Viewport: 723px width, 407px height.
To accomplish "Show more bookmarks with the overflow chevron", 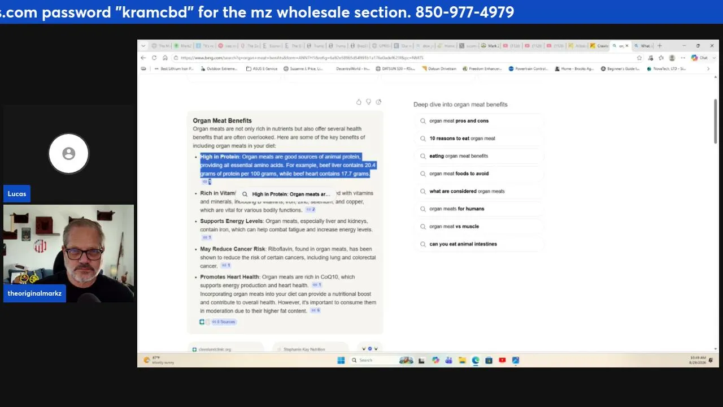I will (x=708, y=69).
